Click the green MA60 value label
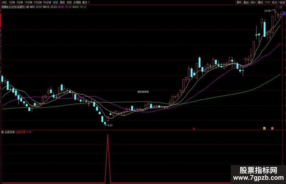The image size is (286, 184). click(79, 7)
